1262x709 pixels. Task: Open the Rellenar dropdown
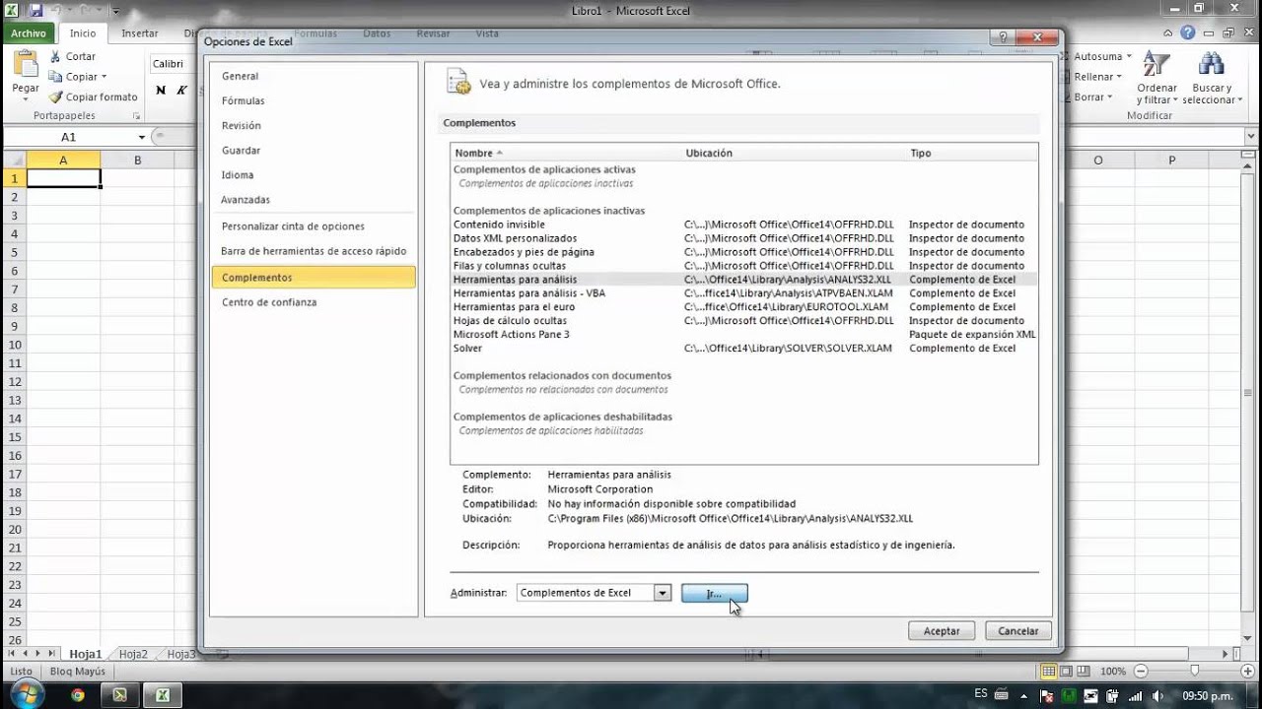[x=1120, y=77]
